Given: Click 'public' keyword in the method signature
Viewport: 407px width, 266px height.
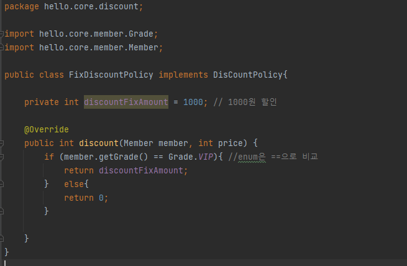Looking at the screenshot, I should pos(39,143).
